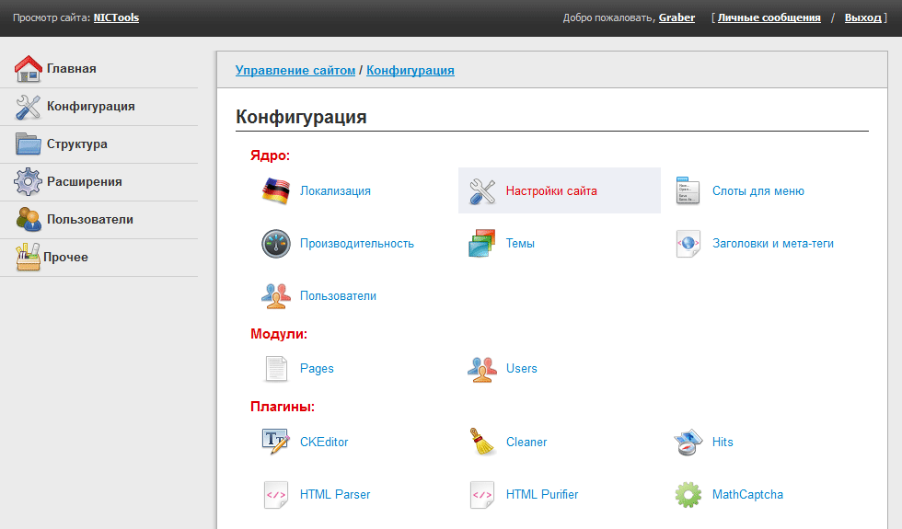This screenshot has height=529, width=902.
Task: Open the Cleaner plugin link
Action: (x=526, y=442)
